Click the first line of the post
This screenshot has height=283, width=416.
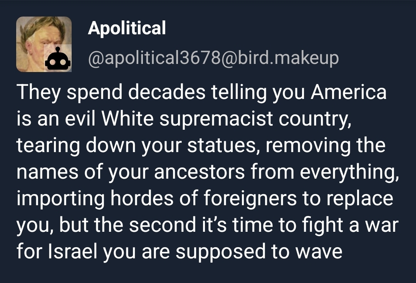tap(201, 93)
